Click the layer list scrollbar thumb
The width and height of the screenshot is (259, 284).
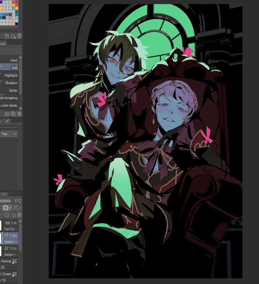click(20, 237)
